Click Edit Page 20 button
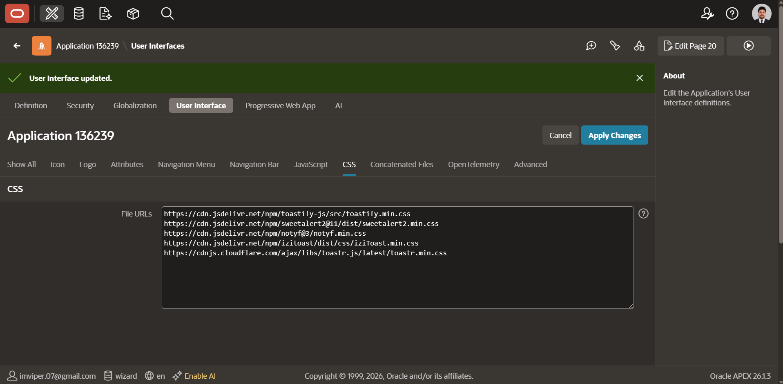The image size is (783, 384). tap(691, 46)
